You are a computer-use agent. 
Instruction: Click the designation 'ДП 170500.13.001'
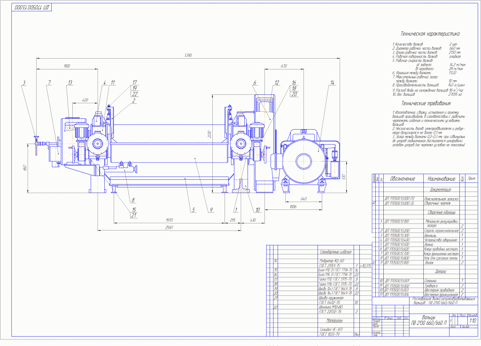pyautogui.click(x=397, y=281)
